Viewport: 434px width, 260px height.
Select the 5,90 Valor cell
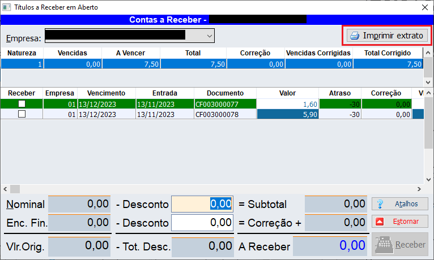(287, 114)
